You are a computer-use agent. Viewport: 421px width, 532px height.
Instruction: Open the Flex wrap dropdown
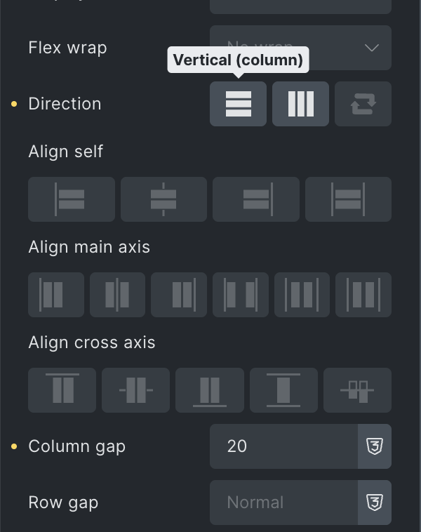[x=300, y=48]
